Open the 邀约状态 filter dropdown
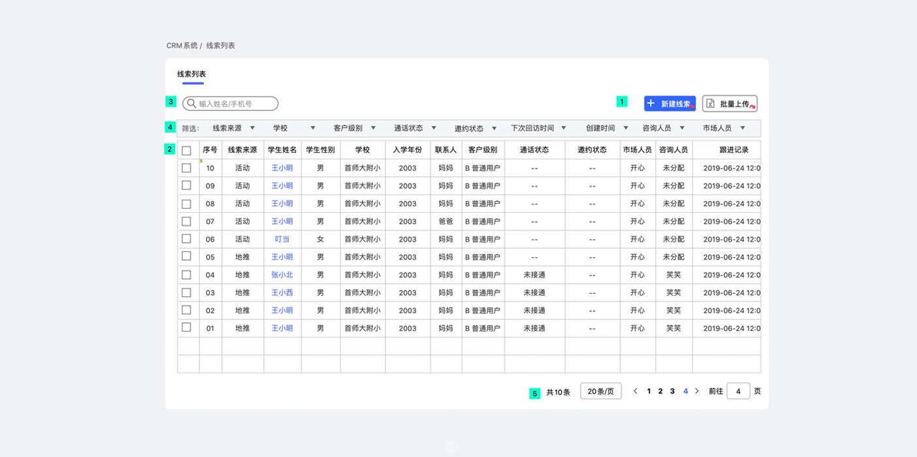Screen dimensions: 917x457 (x=476, y=128)
